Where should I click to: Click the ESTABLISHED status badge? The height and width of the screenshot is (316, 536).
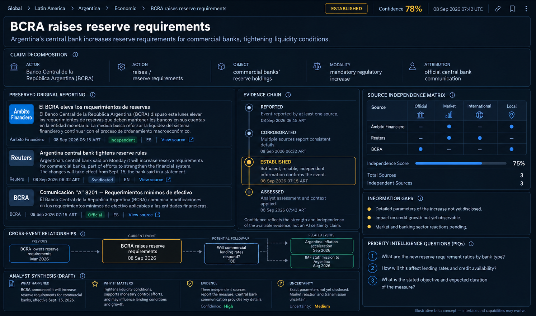click(346, 9)
